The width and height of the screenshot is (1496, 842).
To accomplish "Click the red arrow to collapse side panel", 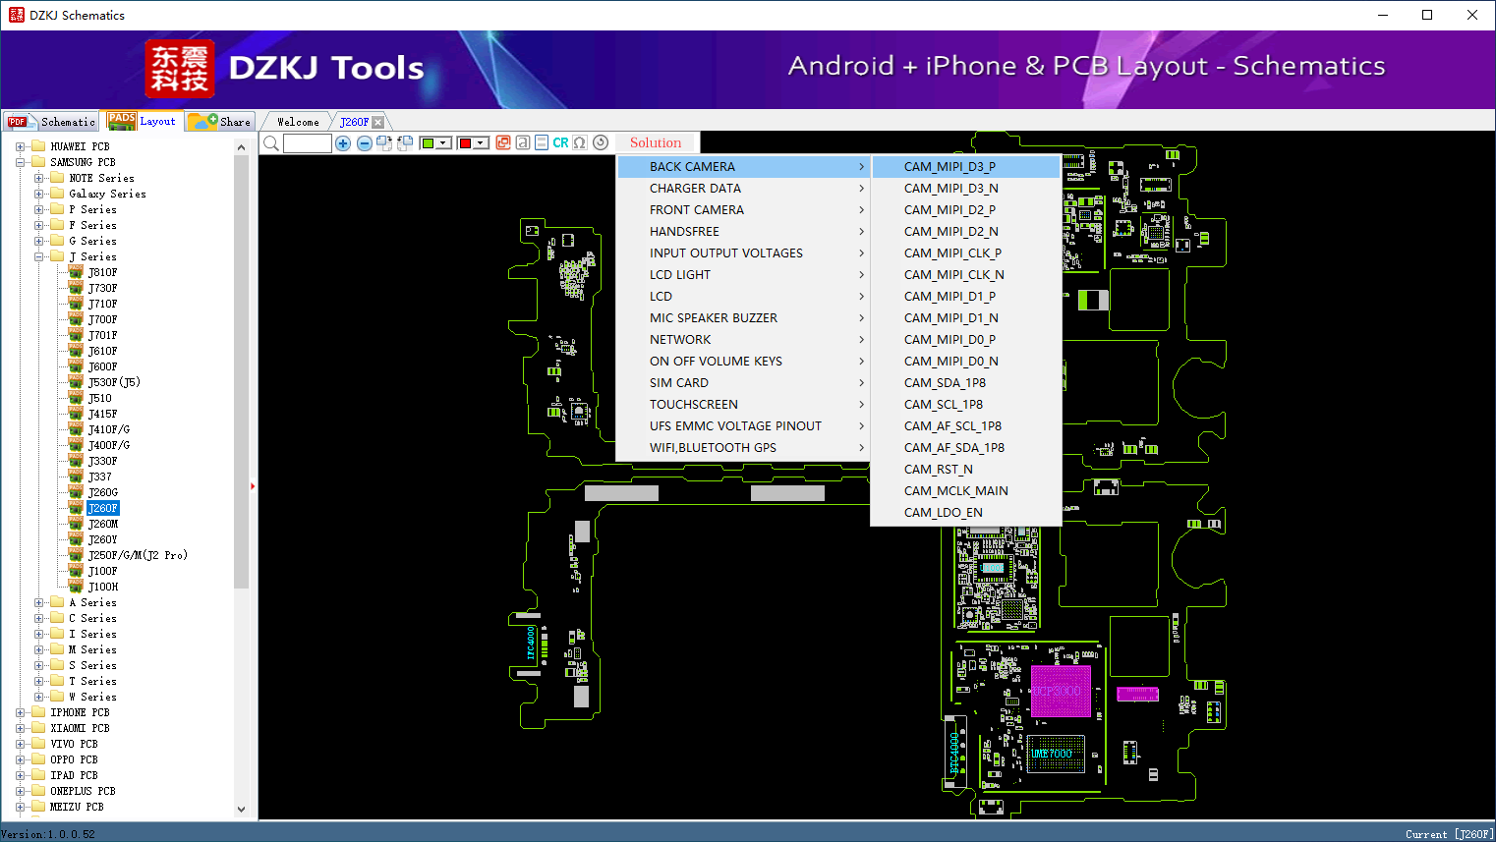I will tap(253, 485).
